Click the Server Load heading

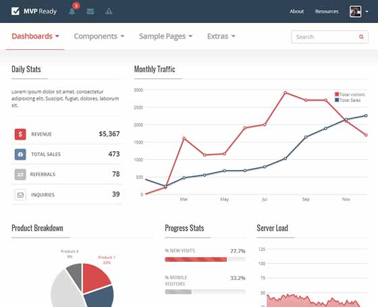(272, 228)
